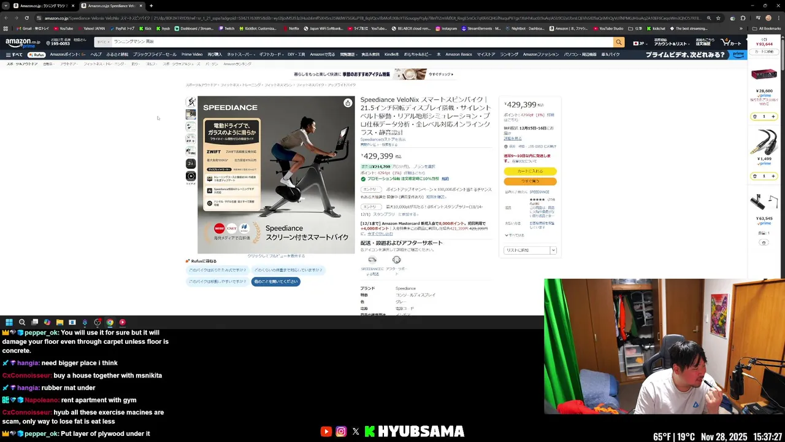Click the orange 今すぐ買う button
This screenshot has width=785, height=442.
coord(530,181)
